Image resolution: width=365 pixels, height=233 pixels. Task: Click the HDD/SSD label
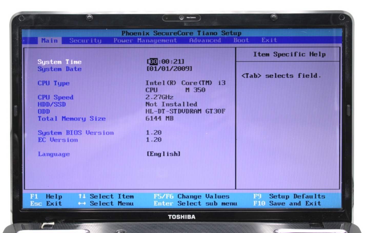(x=52, y=104)
